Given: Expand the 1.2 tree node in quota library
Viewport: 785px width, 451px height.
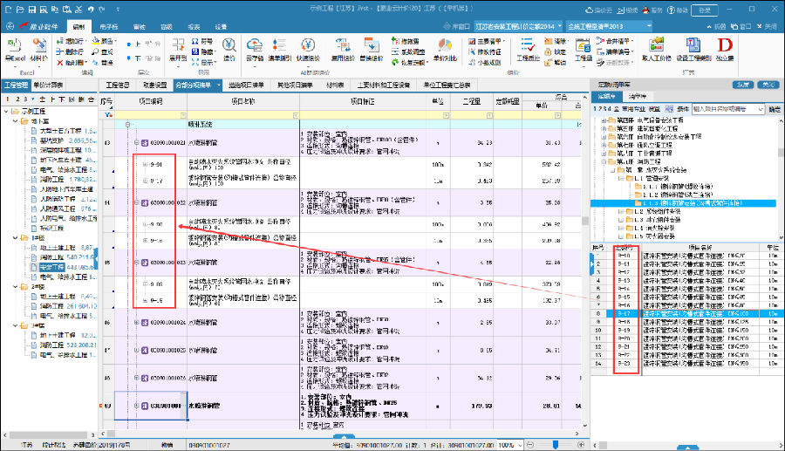Looking at the screenshot, I should coord(618,211).
